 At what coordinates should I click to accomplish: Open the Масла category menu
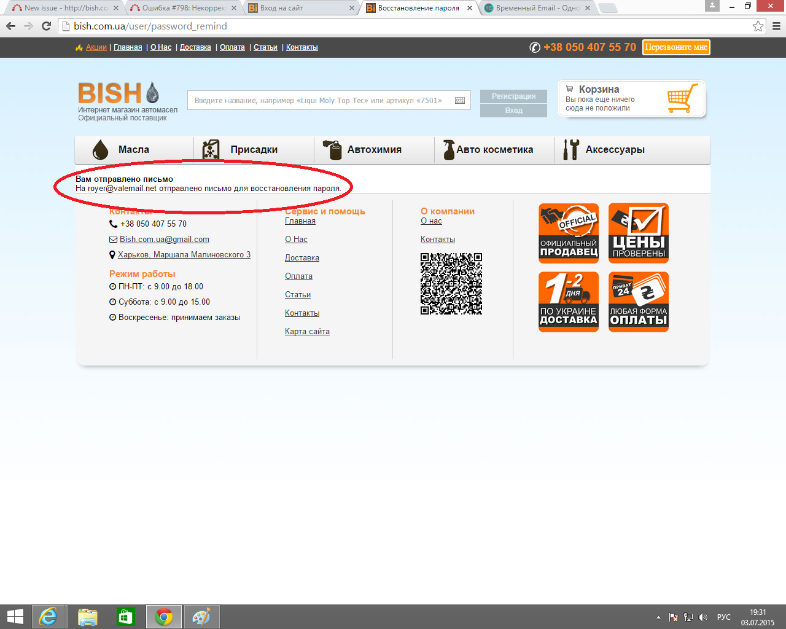click(134, 150)
